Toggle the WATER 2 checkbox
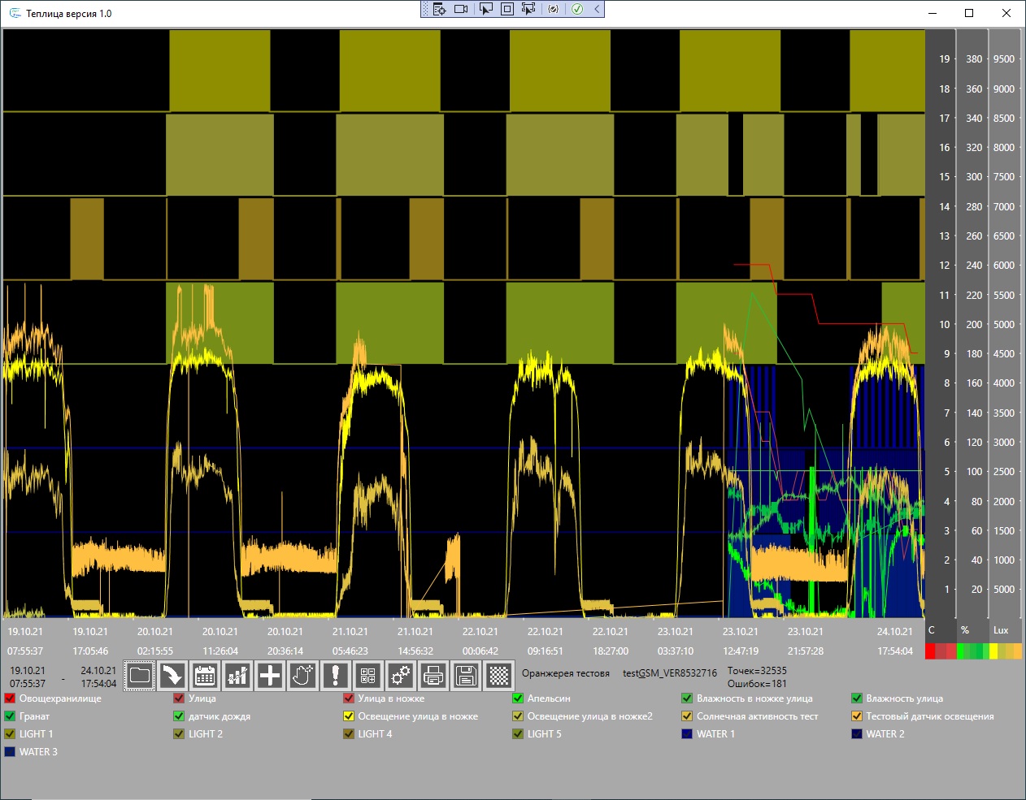 coord(856,734)
